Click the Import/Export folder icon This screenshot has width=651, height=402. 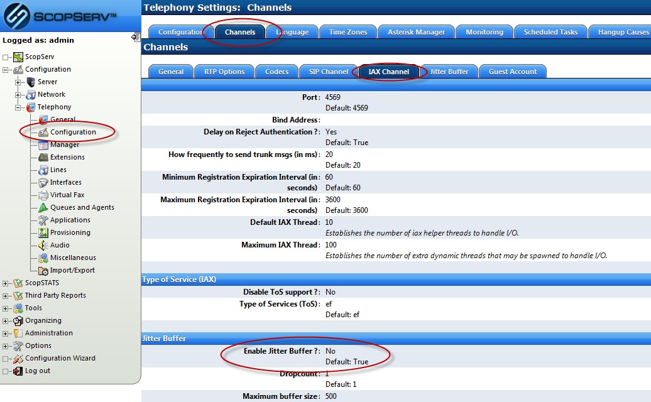pos(43,271)
